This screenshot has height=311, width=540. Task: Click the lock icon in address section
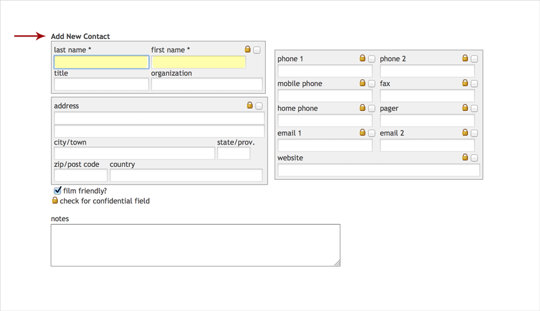250,105
